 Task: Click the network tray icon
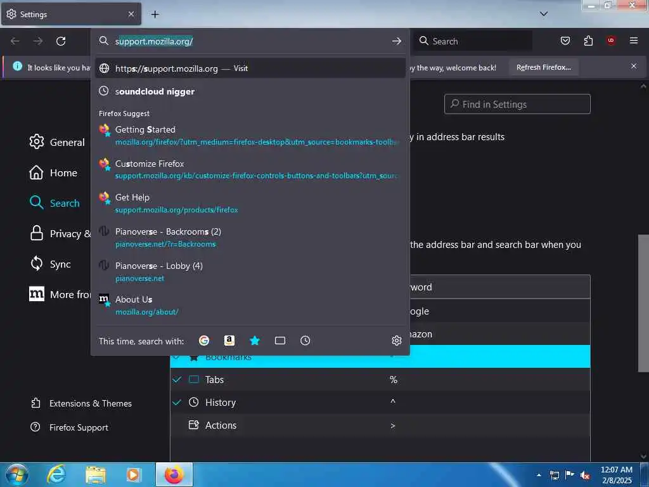tap(554, 475)
